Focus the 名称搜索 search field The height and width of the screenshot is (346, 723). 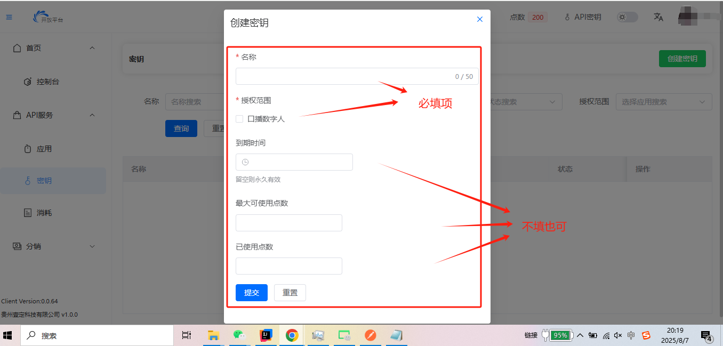click(x=195, y=101)
